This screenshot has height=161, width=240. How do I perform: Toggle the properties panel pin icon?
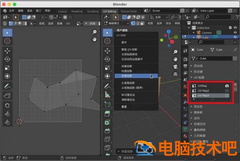(235, 50)
